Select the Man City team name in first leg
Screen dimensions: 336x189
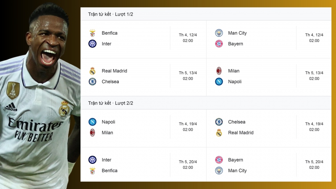coord(237,33)
